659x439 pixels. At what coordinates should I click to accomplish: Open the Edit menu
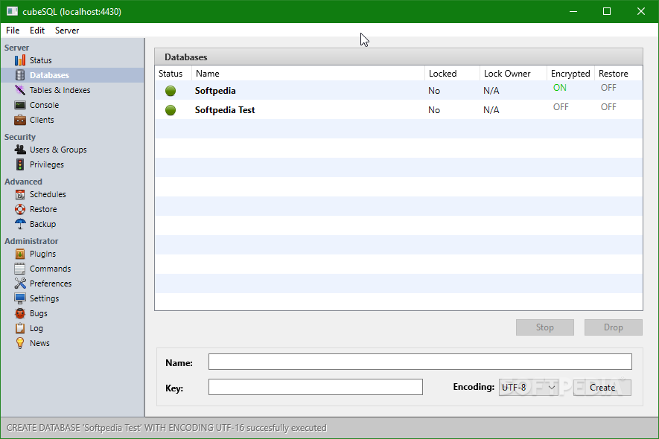[x=37, y=31]
